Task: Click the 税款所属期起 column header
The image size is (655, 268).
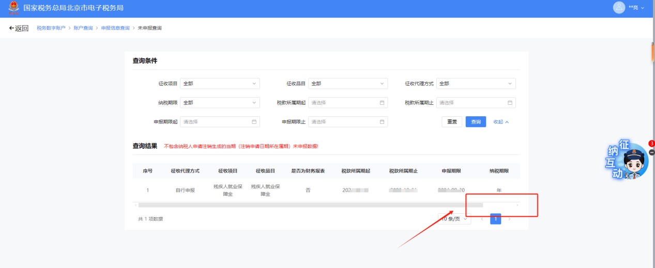Action: coord(356,171)
